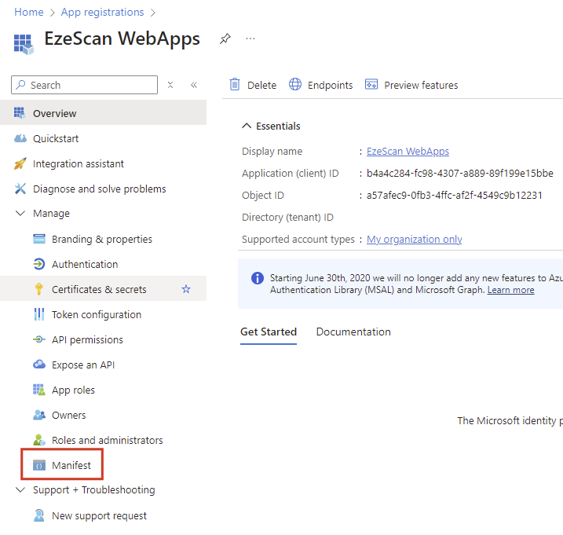Open the Manifest icon in sidebar
This screenshot has height=535, width=563.
pyautogui.click(x=39, y=466)
